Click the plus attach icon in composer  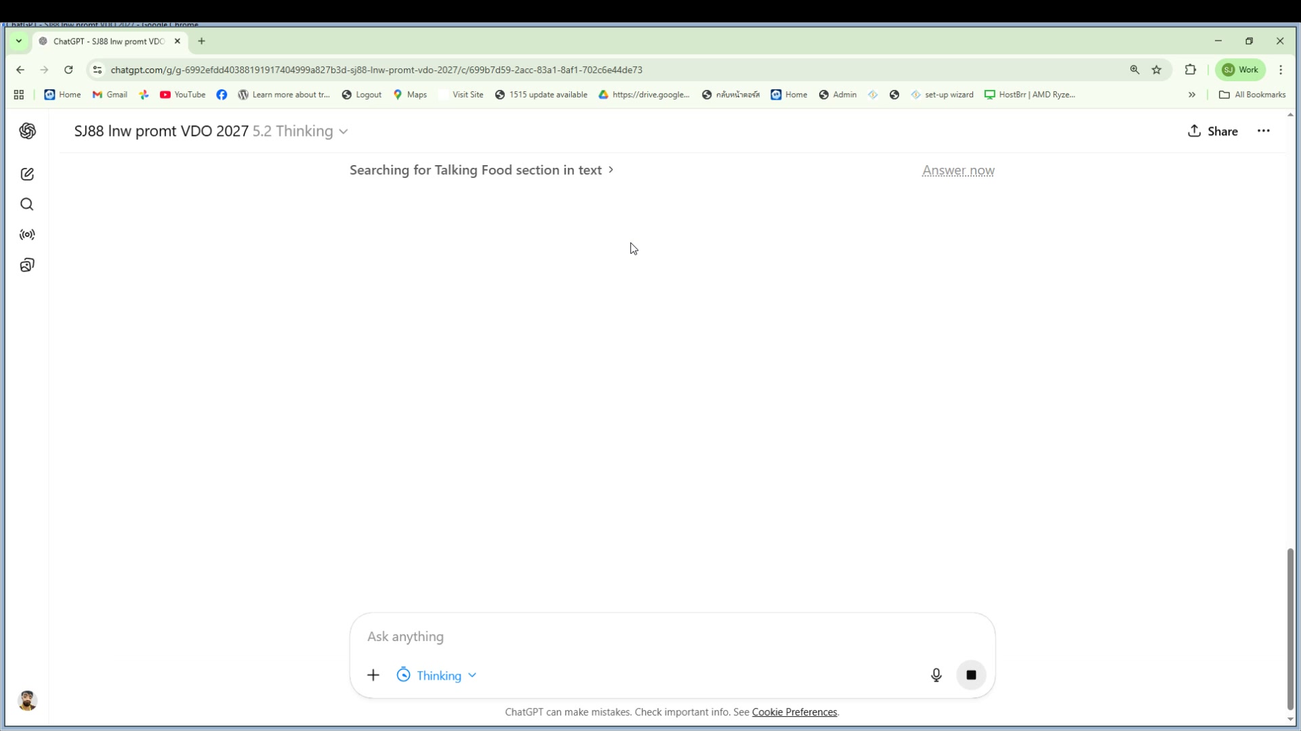pyautogui.click(x=373, y=675)
